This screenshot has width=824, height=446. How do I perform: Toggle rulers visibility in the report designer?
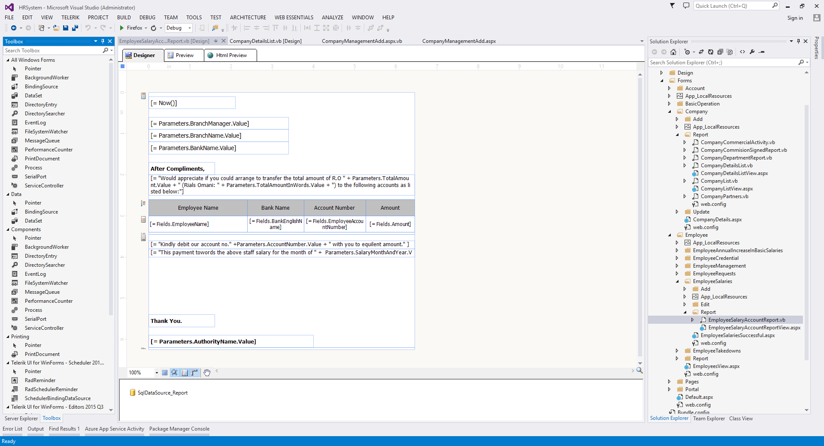[x=194, y=373]
